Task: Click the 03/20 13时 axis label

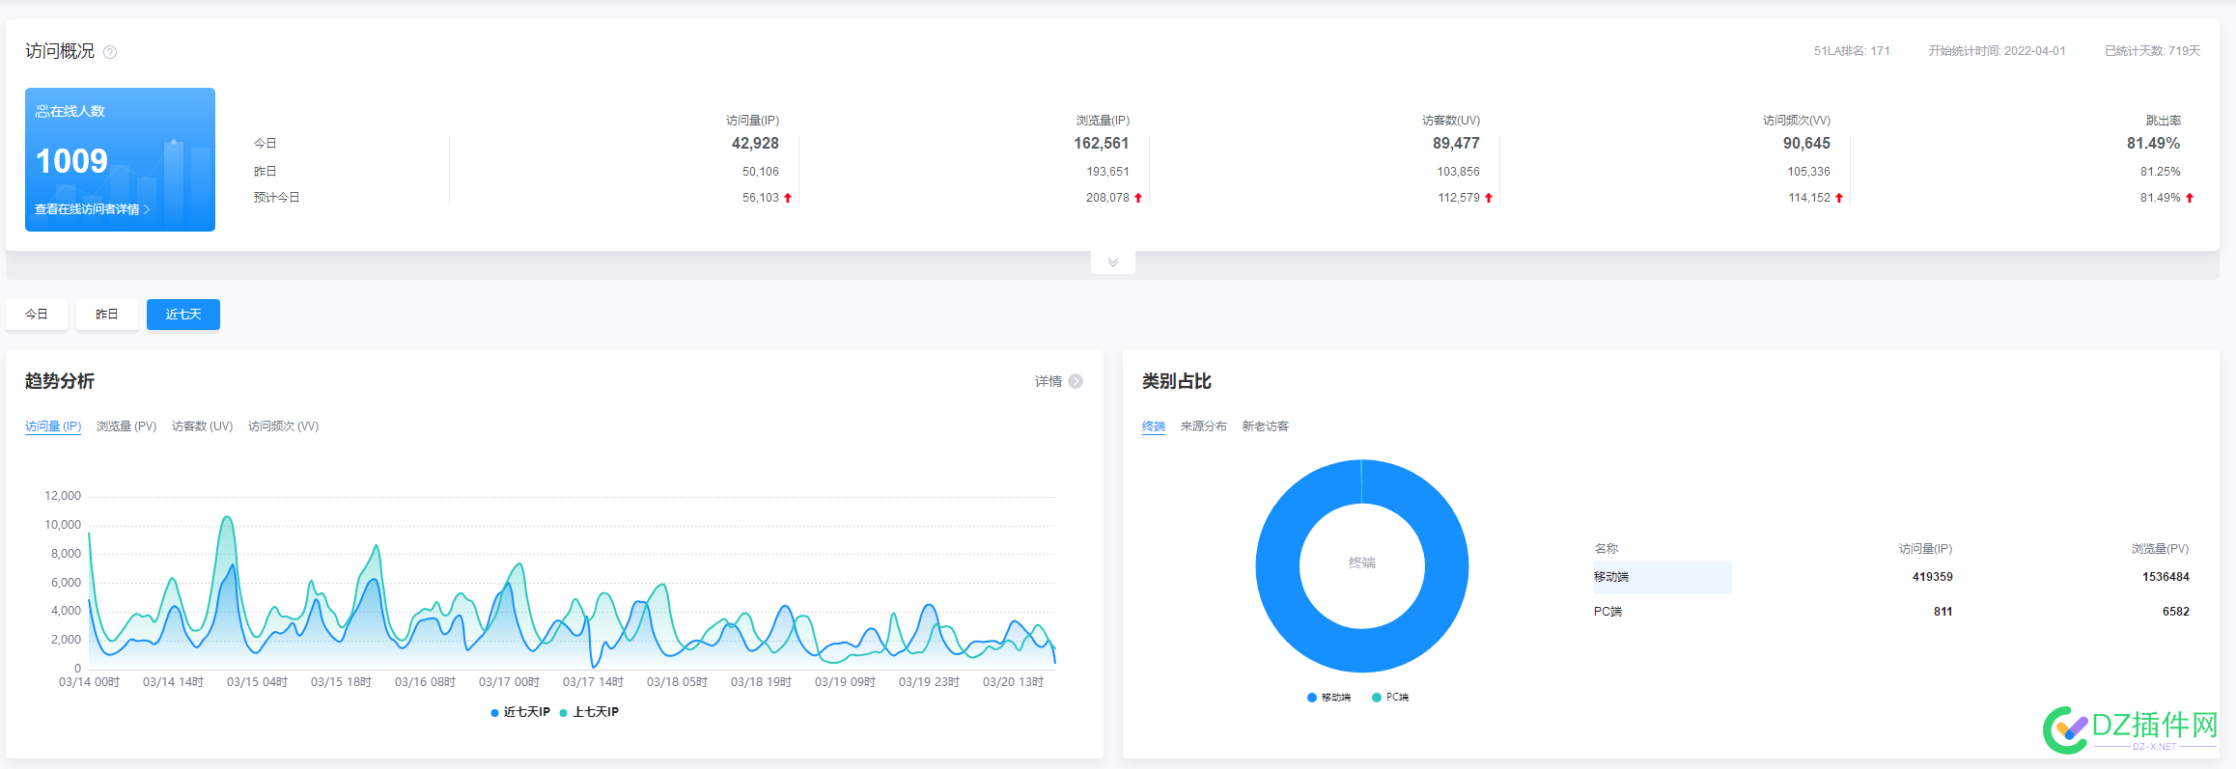Action: pyautogui.click(x=1013, y=682)
